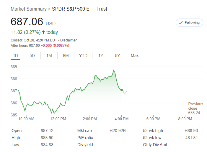This screenshot has height=152, width=207.
Task: Click the SPDR S&P 500 ETF Trust title
Action: 79,9
